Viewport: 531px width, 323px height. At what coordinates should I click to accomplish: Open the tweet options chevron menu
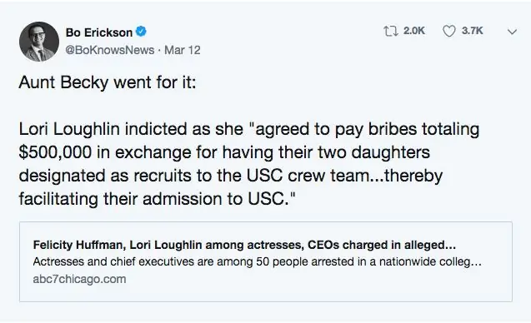coord(512,32)
